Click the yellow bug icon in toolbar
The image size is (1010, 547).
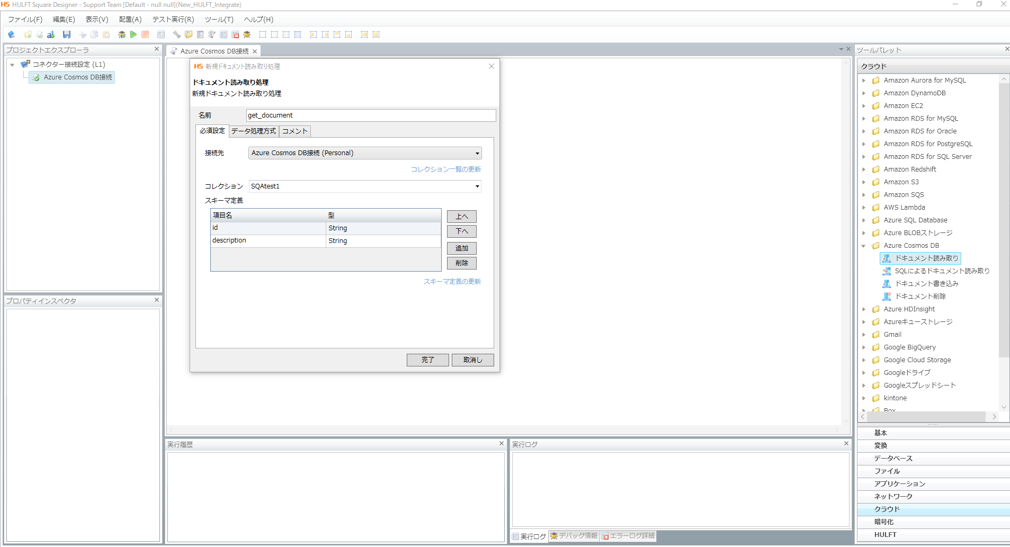[x=247, y=34]
